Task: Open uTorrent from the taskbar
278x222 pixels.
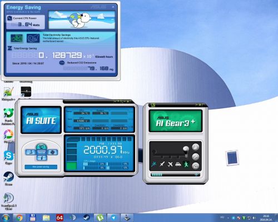Action: point(100,218)
